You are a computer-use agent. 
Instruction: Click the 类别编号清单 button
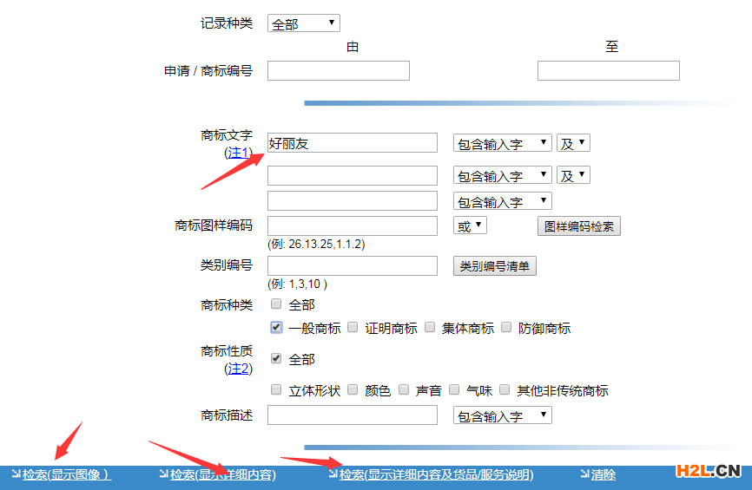(494, 266)
